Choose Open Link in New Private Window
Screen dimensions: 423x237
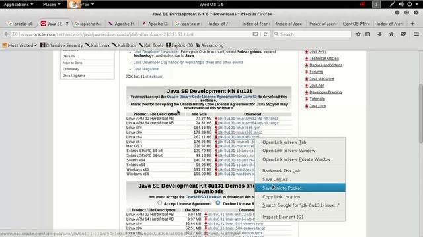coord(300,159)
